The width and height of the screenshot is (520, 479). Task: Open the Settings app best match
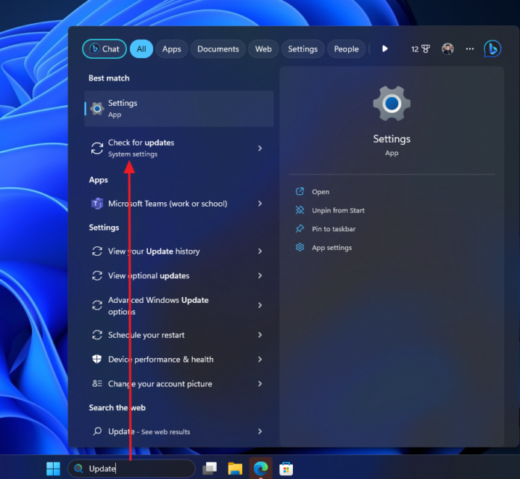[179, 109]
